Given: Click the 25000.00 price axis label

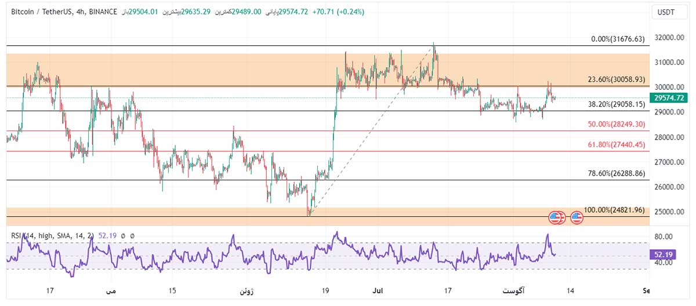Looking at the screenshot, I should (670, 212).
